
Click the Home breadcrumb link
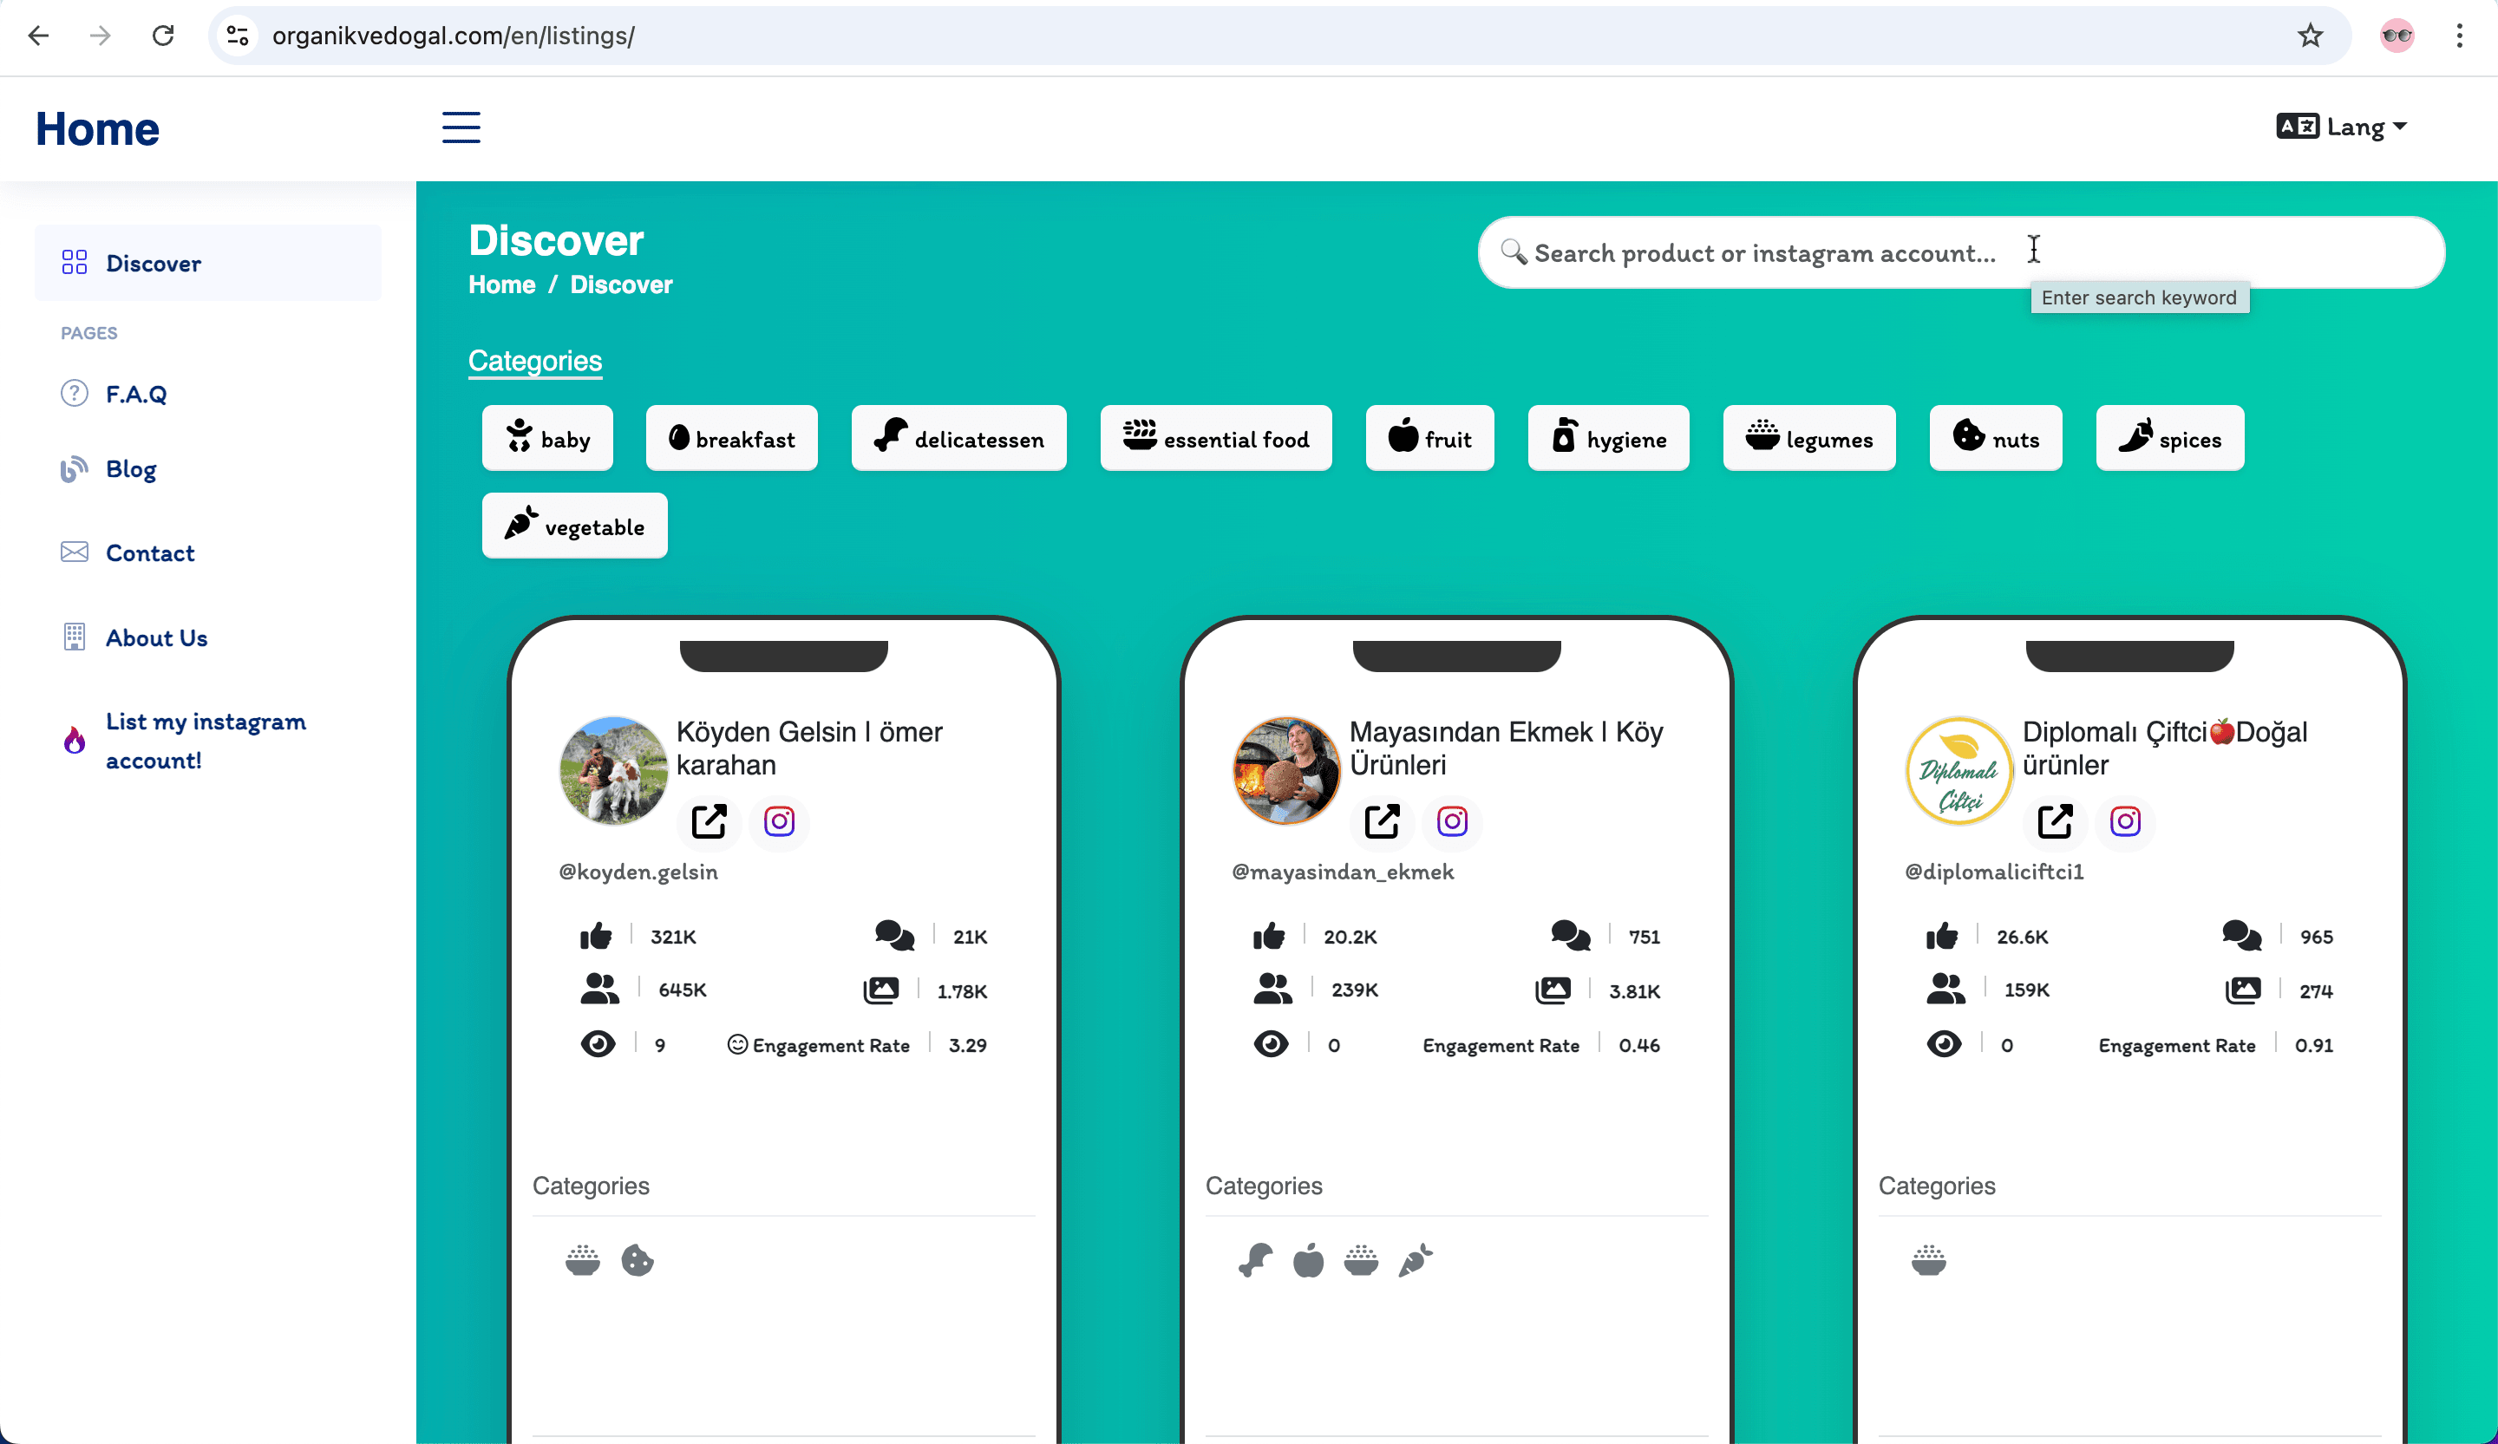point(501,284)
